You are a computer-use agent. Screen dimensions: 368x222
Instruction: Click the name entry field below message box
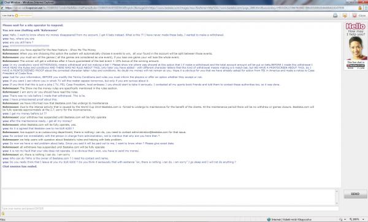click(x=170, y=209)
